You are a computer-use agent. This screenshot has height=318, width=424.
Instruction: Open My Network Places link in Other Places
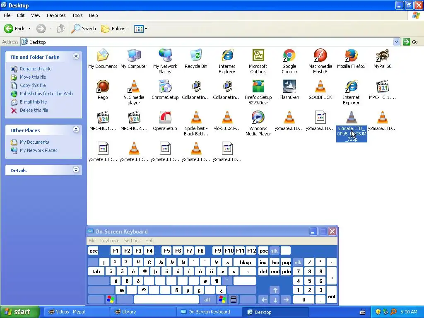coord(39,150)
